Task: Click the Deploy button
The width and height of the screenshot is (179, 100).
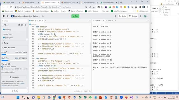Action: pos(133,16)
